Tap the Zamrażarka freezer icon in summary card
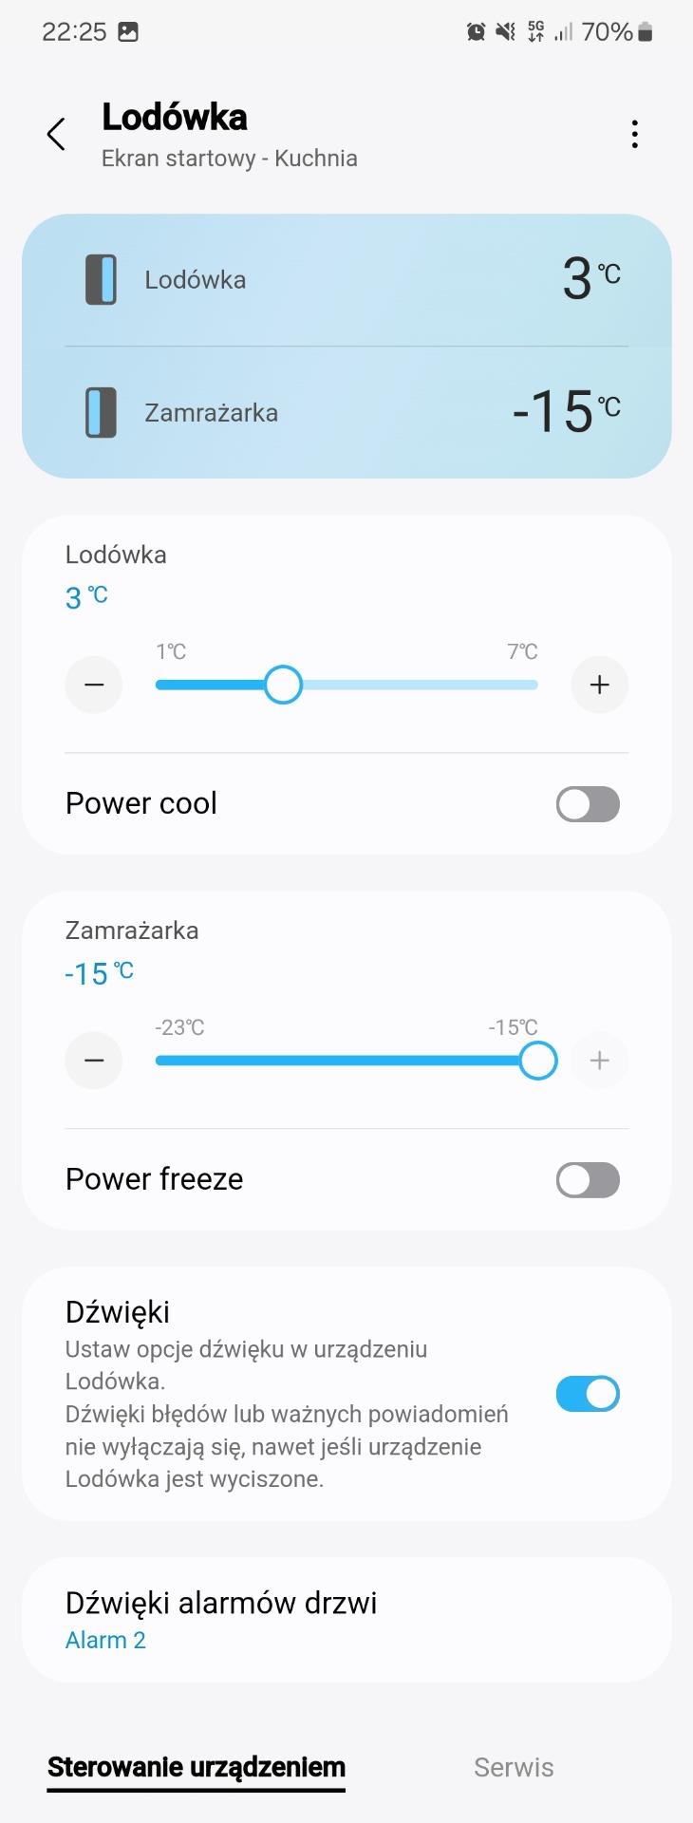The height and width of the screenshot is (1823, 693). point(102,412)
